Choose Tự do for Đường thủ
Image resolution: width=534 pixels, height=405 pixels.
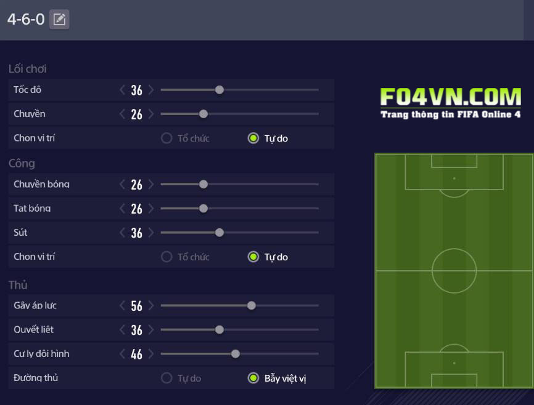coord(166,378)
